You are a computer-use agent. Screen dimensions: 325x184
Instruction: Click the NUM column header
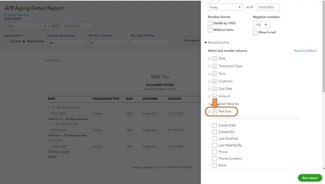[129, 99]
